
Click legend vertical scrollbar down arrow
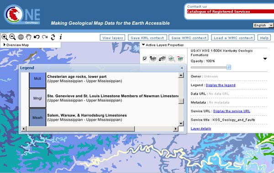pyautogui.click(x=181, y=123)
